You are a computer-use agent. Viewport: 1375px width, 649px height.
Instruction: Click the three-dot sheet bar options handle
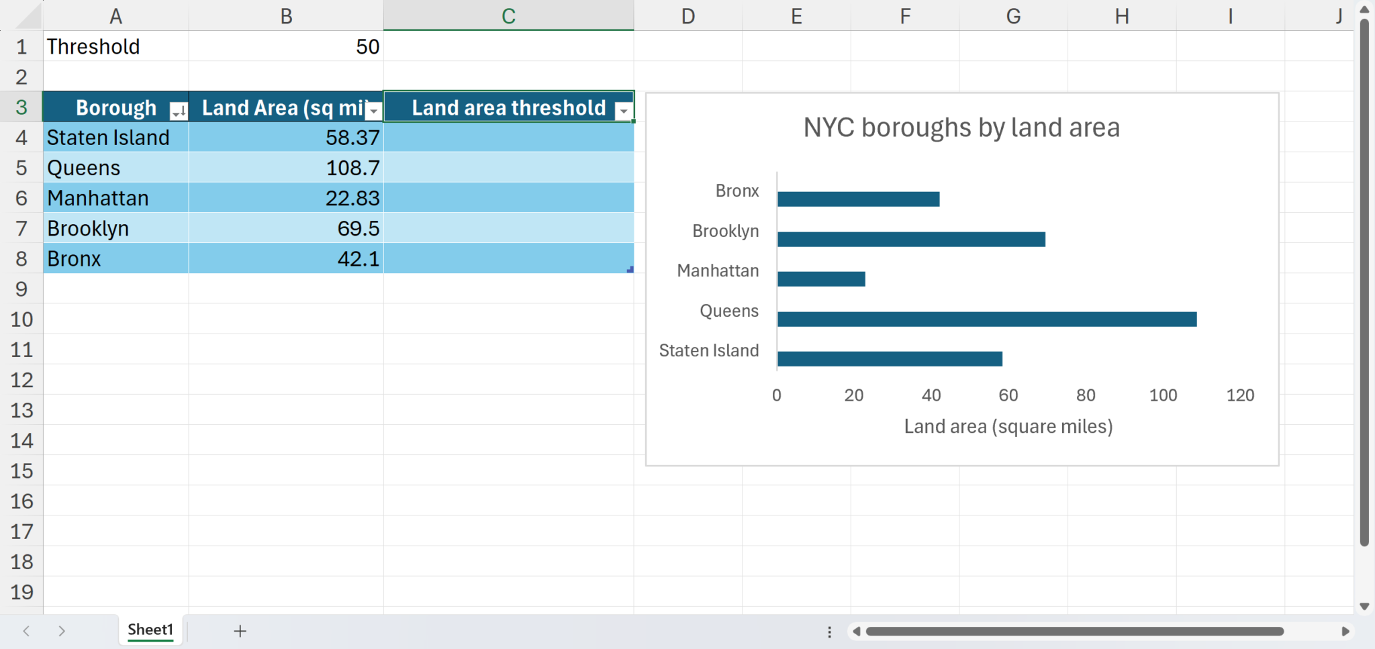829,632
